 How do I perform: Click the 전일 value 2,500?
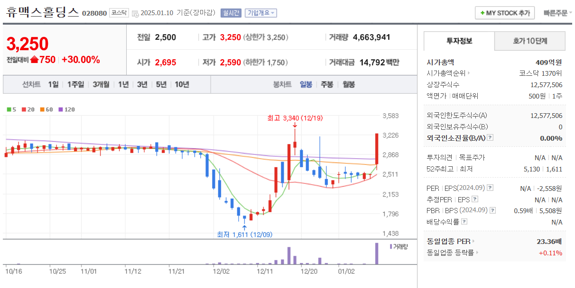pyautogui.click(x=166, y=37)
